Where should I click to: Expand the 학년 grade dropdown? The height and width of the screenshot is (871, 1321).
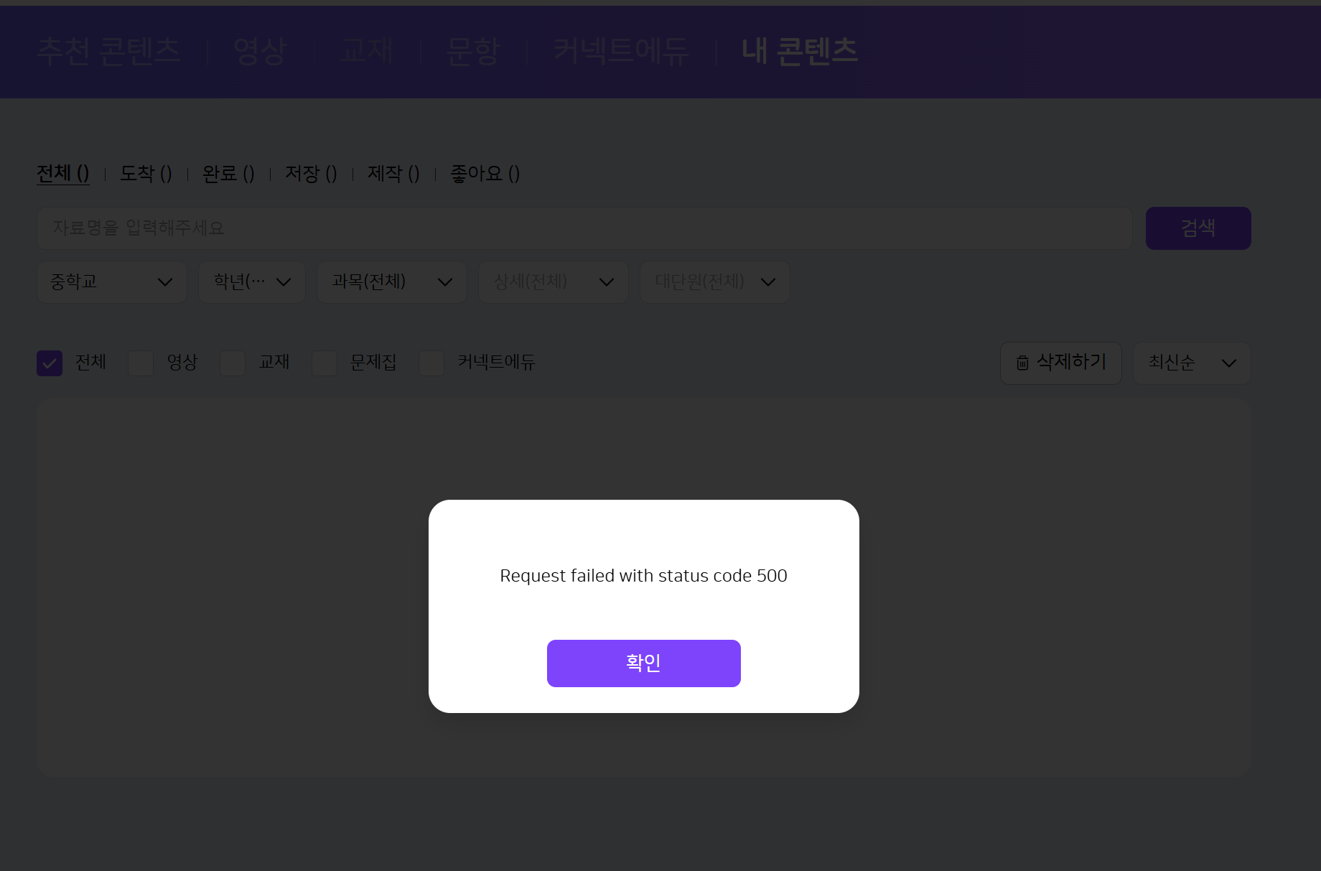tap(252, 281)
